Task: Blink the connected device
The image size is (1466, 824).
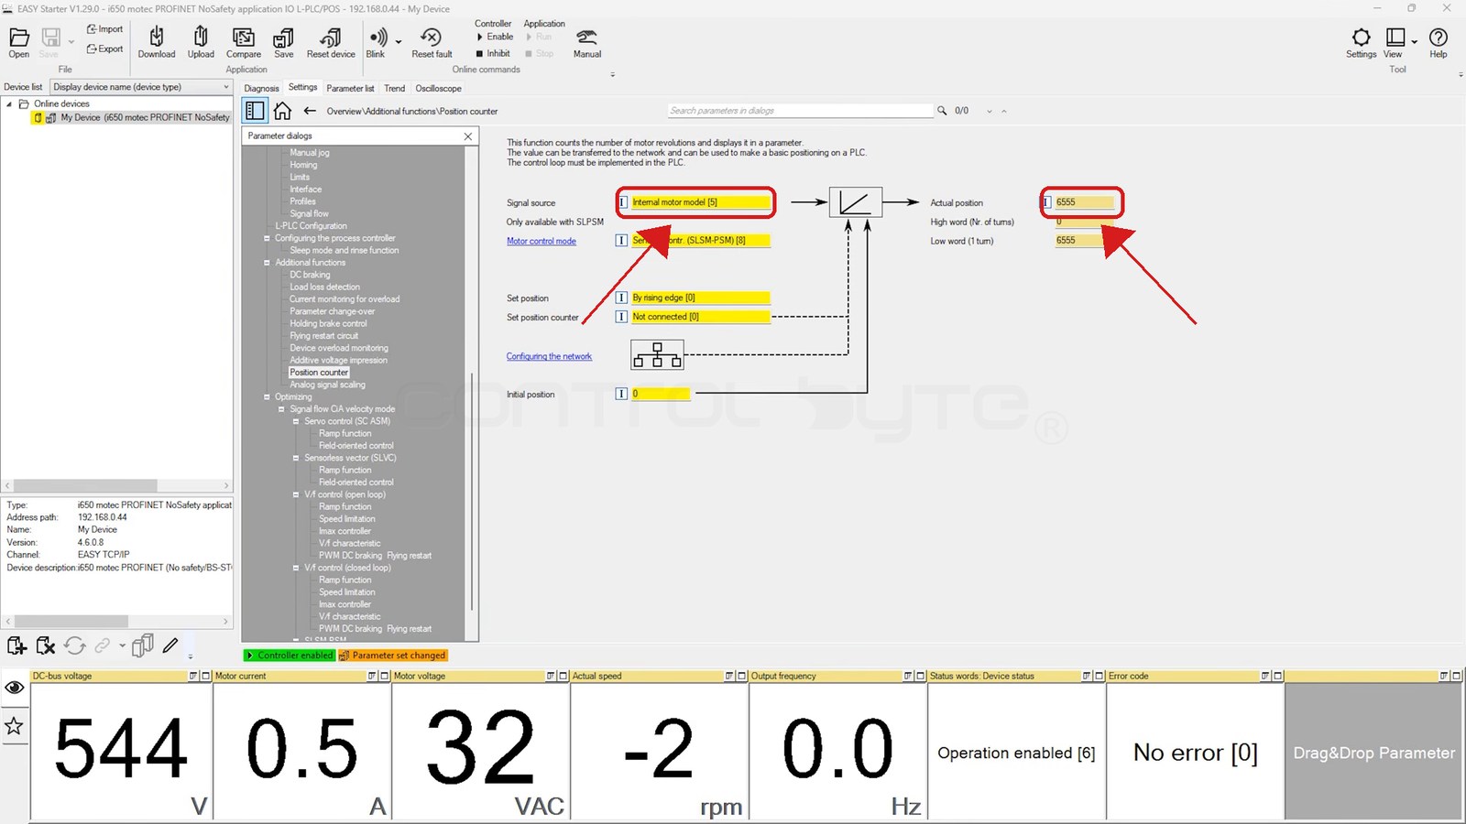Action: click(x=377, y=42)
